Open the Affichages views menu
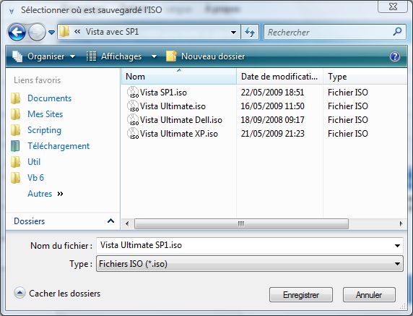The width and height of the screenshot is (413, 316). pos(122,56)
